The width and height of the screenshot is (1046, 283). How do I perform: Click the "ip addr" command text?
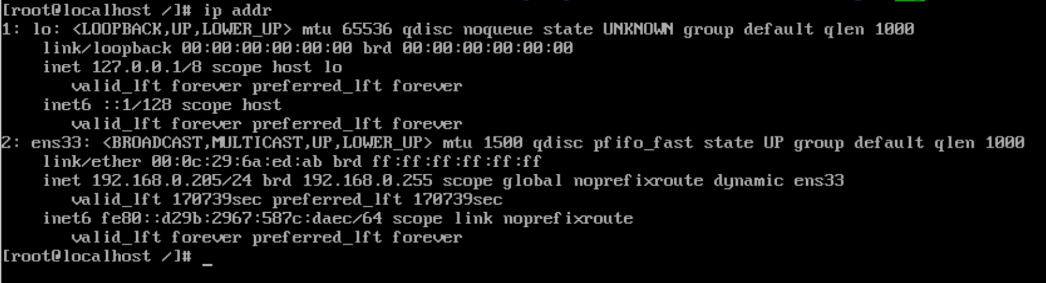coord(237,10)
